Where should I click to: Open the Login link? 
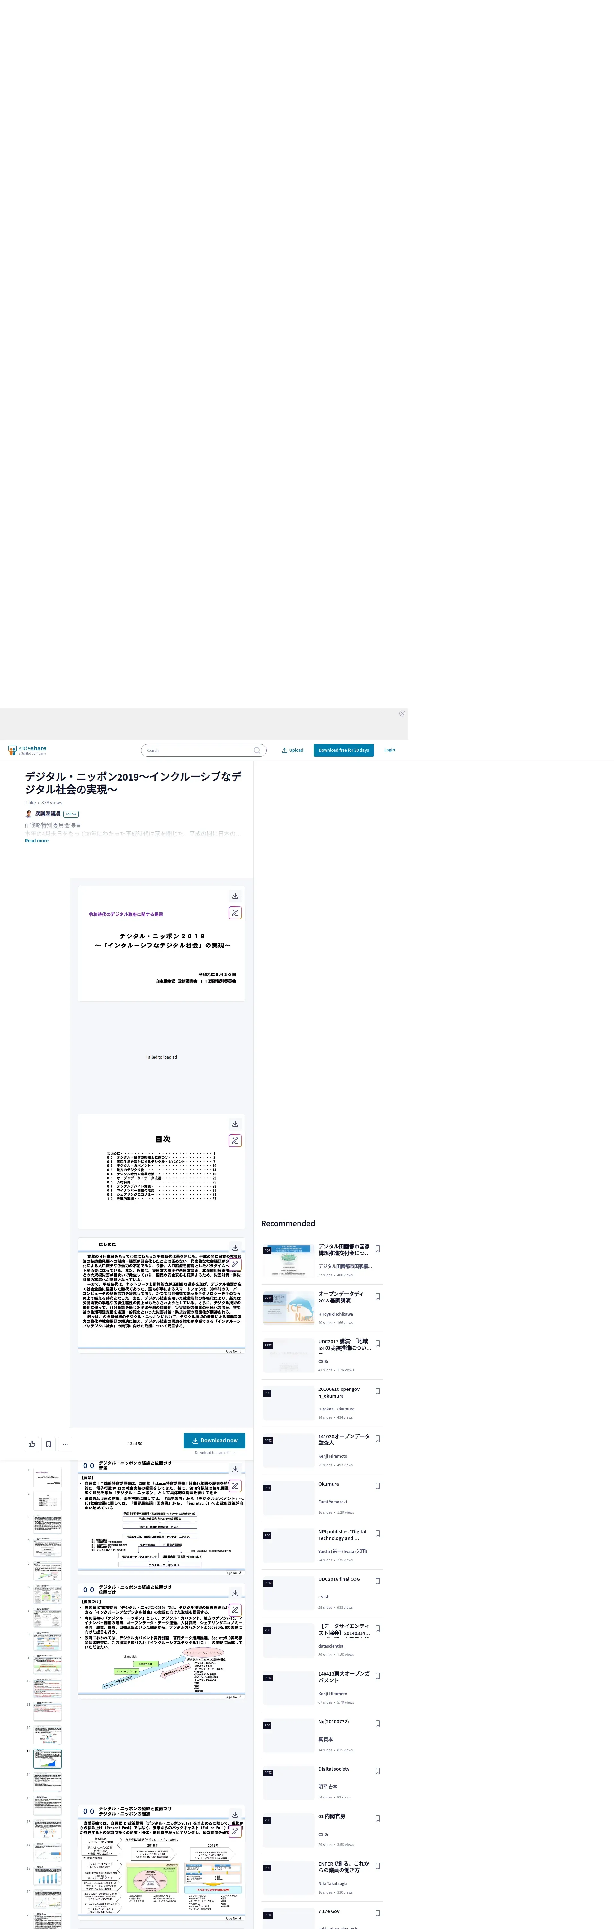(x=389, y=750)
